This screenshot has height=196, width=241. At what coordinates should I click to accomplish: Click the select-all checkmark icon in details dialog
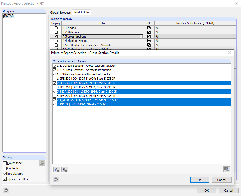[x=57, y=169]
